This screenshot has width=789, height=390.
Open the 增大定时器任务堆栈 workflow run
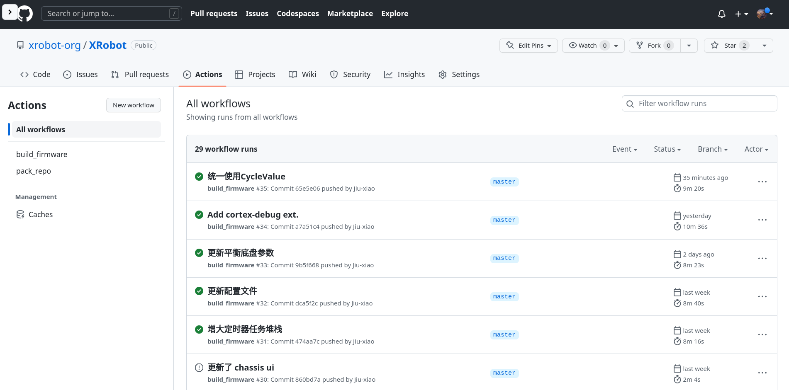[x=245, y=329]
